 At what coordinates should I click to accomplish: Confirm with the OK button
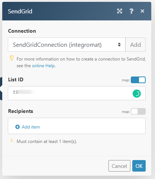click(139, 166)
